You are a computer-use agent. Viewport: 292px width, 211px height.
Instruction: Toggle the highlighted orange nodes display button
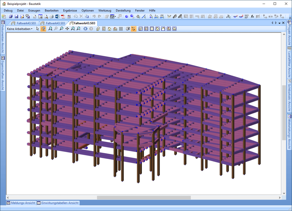(x=133, y=29)
